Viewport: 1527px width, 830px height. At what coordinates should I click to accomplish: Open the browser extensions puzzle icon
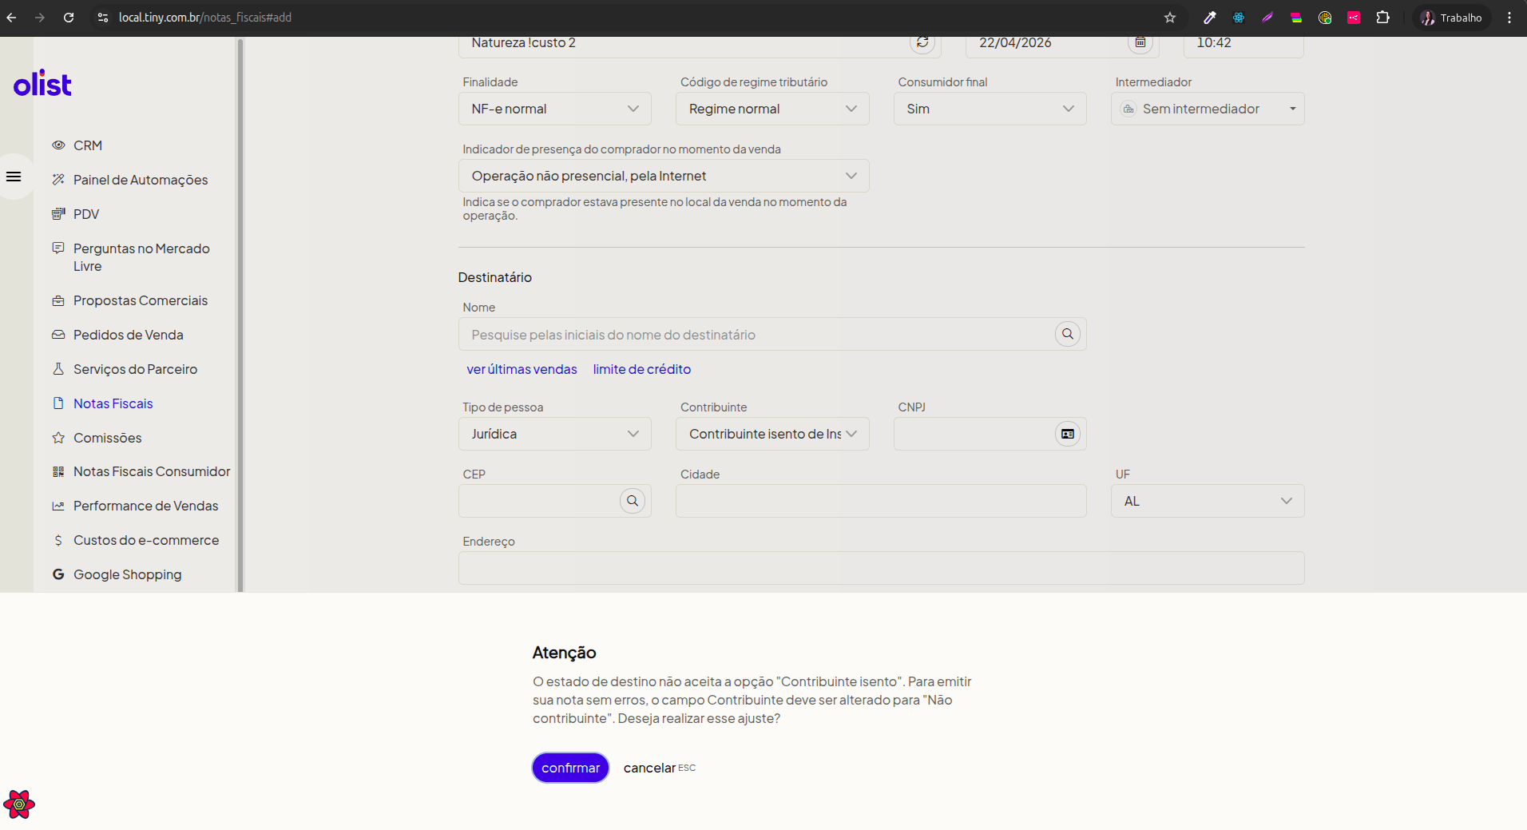click(1382, 18)
